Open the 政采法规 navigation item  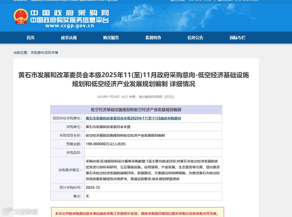(x=69, y=38)
